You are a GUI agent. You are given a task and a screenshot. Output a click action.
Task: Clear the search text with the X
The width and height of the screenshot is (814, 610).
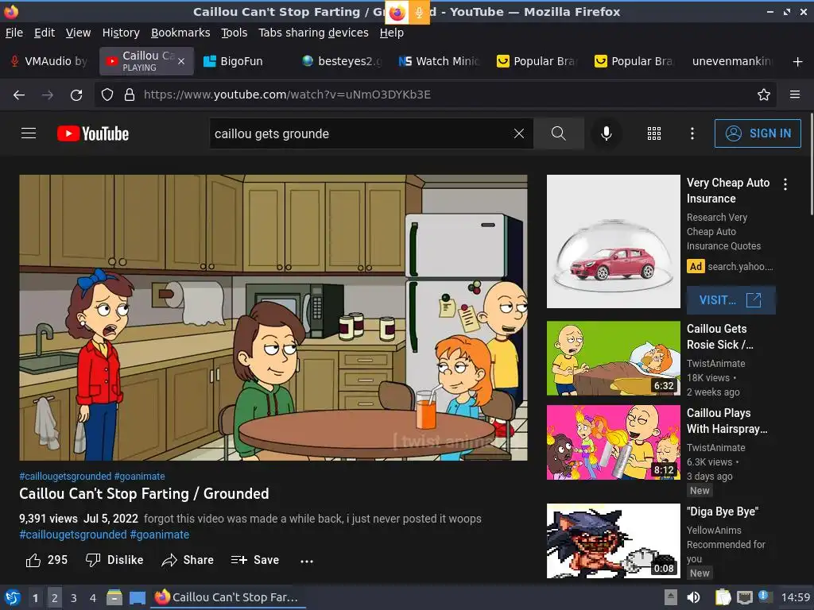518,133
